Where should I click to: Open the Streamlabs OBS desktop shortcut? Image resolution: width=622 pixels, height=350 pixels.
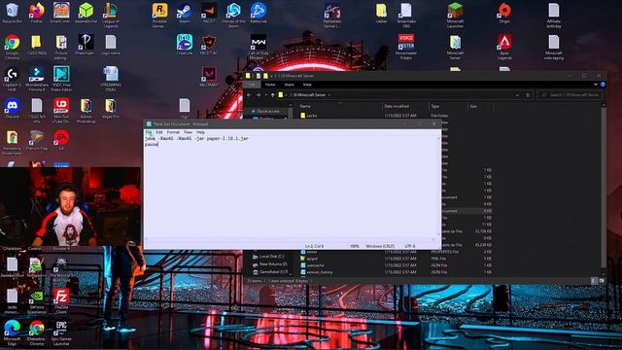406,16
